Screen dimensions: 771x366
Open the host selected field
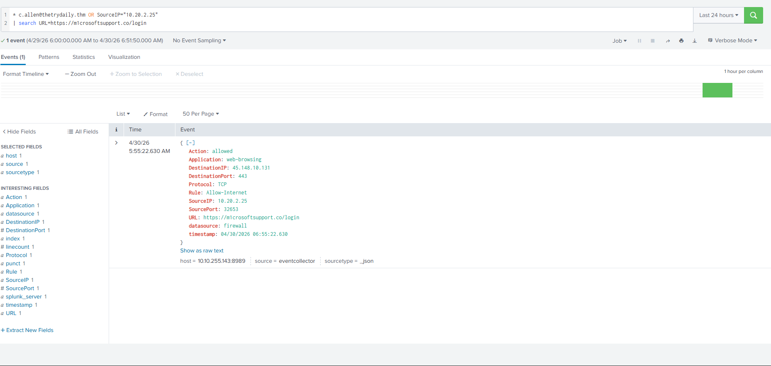[11, 156]
